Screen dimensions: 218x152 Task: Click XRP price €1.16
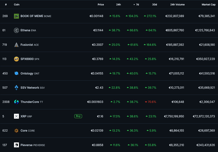(100, 116)
